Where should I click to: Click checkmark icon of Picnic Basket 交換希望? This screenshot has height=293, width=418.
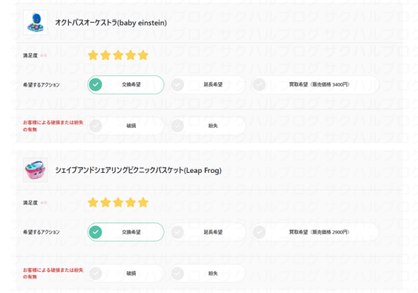95,232
